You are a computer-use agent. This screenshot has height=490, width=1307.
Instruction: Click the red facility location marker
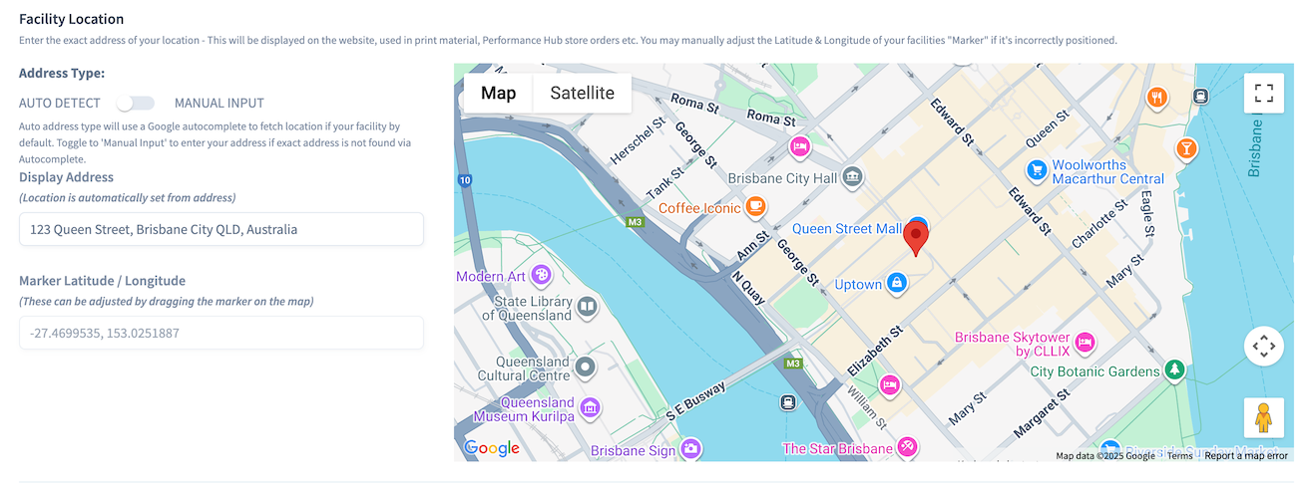916,239
